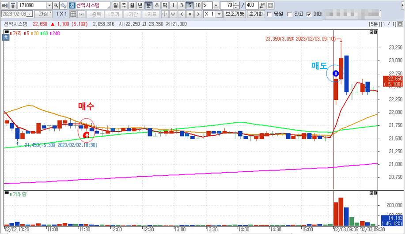Click the red 5 moving-average legend swatch
The image size is (405, 234).
[25, 34]
